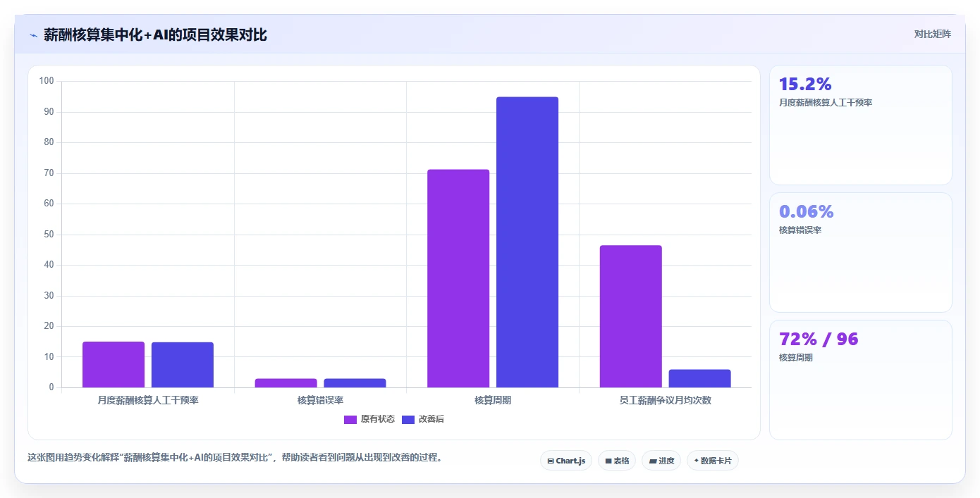Click the 72% / 96 metric value
Image resolution: width=980 pixels, height=498 pixels.
pos(819,339)
